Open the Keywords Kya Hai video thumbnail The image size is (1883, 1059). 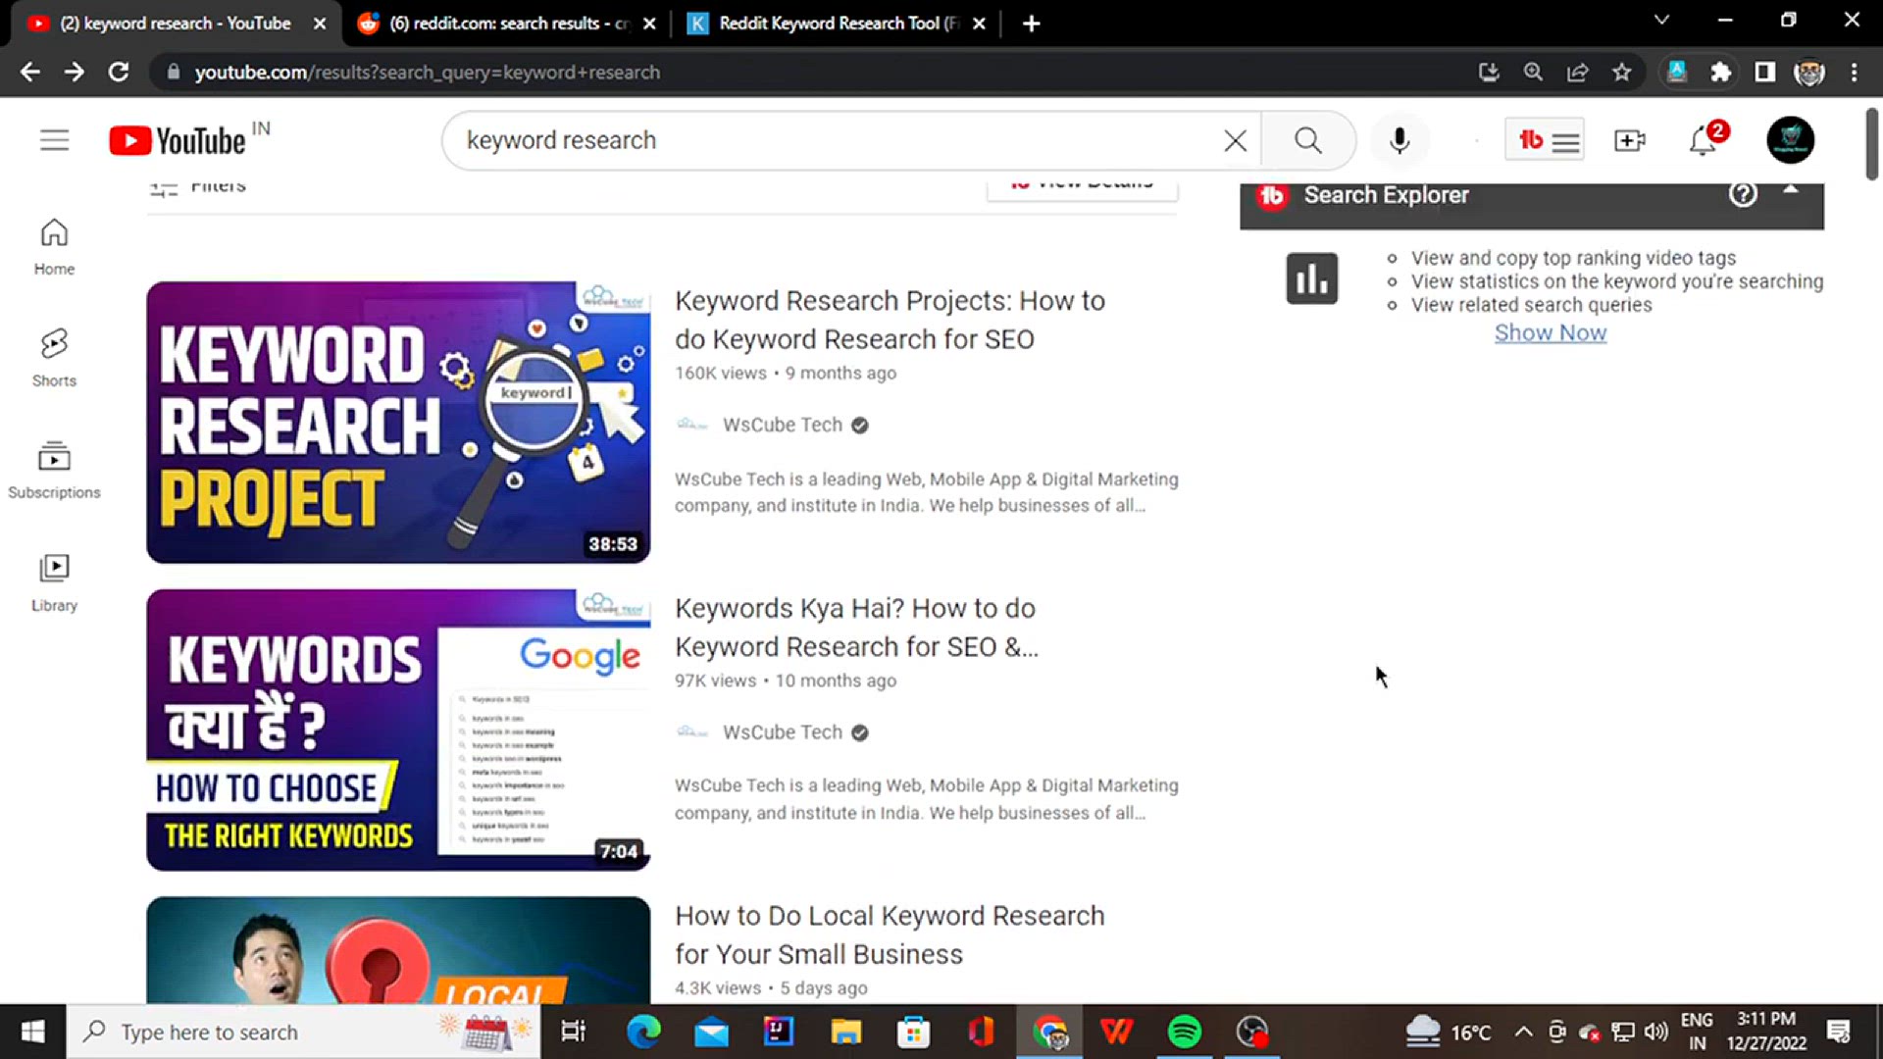(398, 730)
